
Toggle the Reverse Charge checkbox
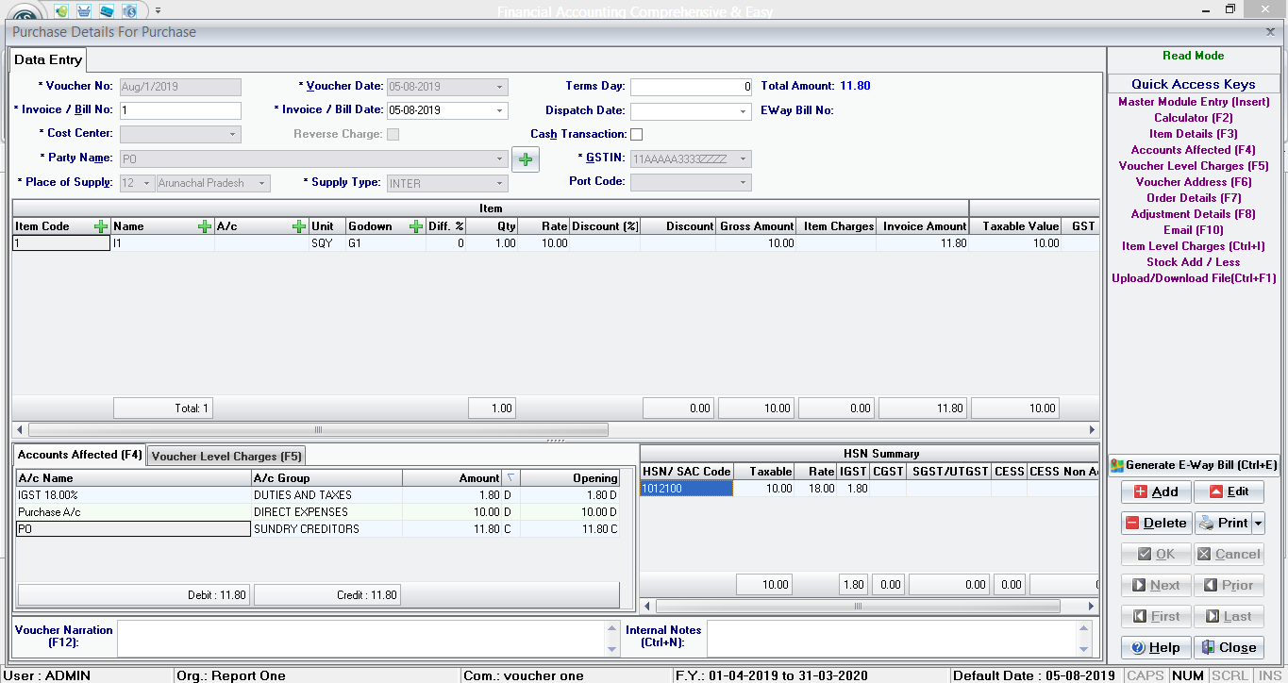pos(393,134)
